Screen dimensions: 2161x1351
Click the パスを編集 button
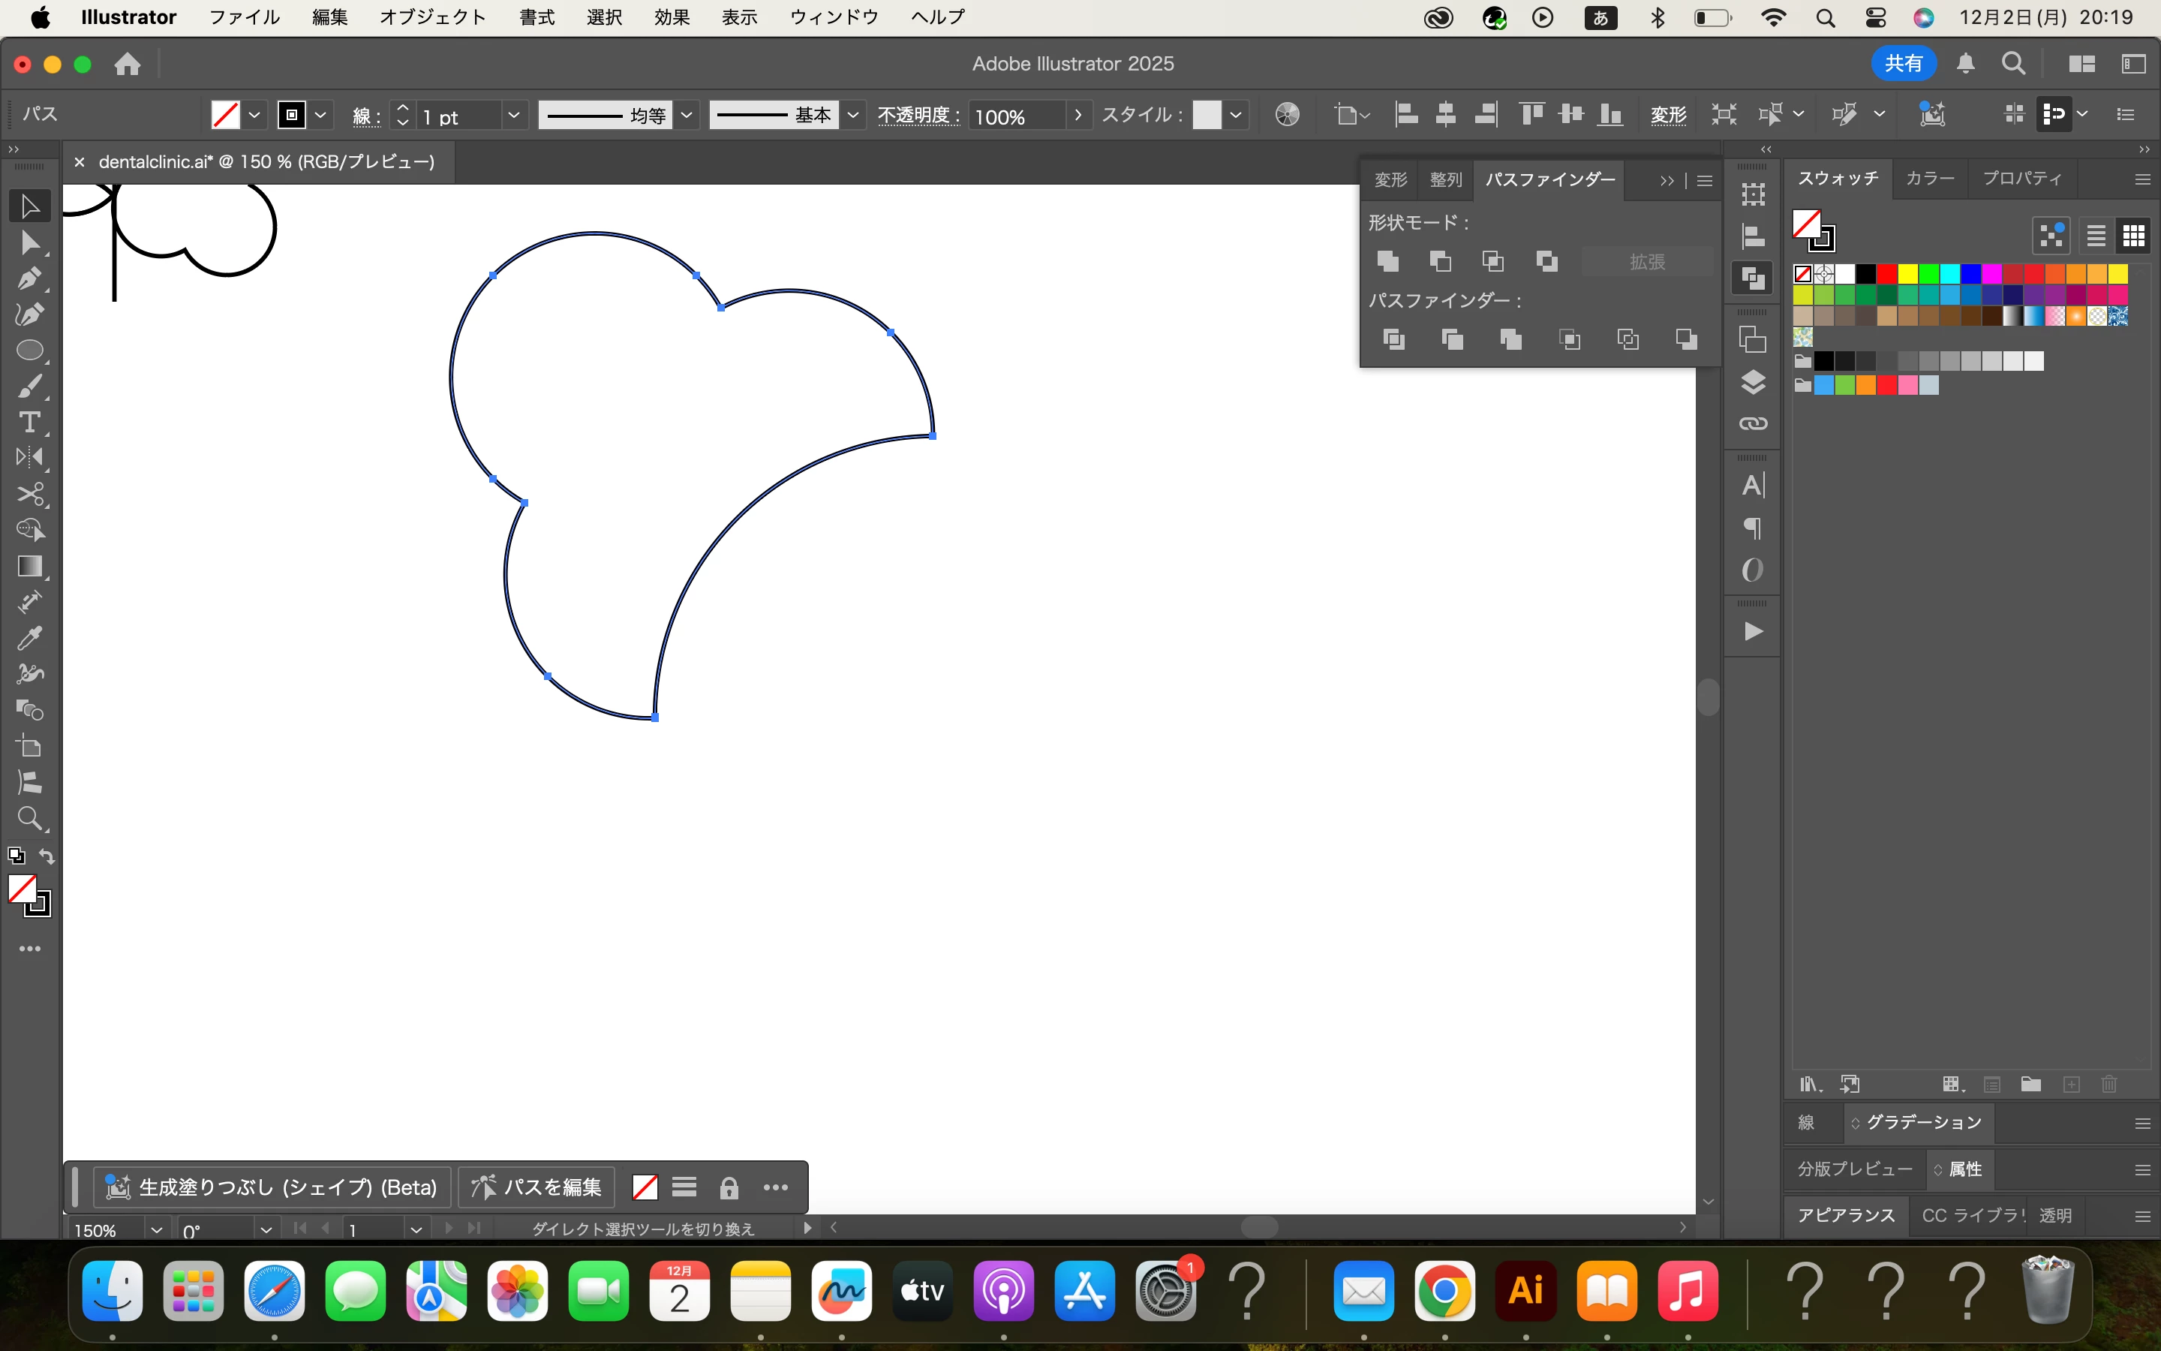click(x=536, y=1187)
